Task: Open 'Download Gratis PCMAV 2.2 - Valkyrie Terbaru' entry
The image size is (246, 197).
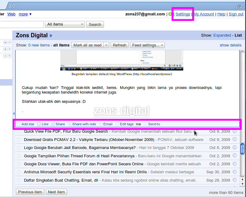Action: (89, 139)
